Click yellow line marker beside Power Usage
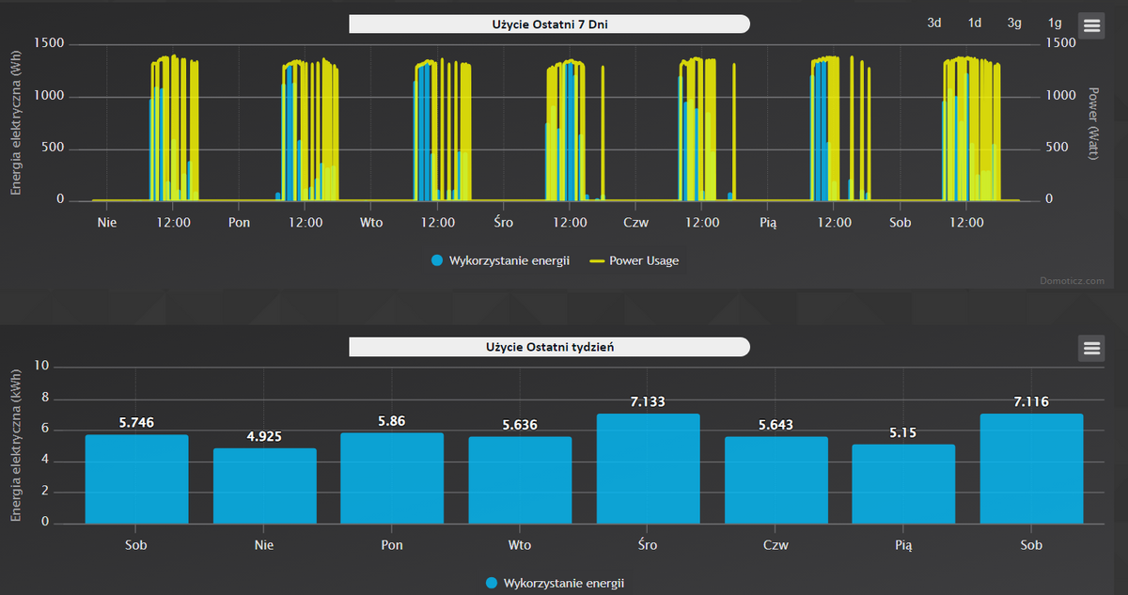 [x=596, y=260]
